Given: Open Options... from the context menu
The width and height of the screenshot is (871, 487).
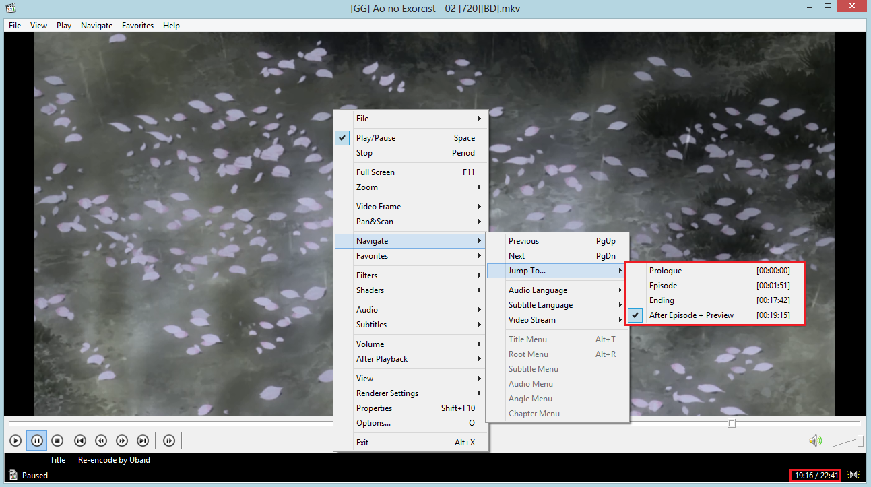Looking at the screenshot, I should [412, 423].
